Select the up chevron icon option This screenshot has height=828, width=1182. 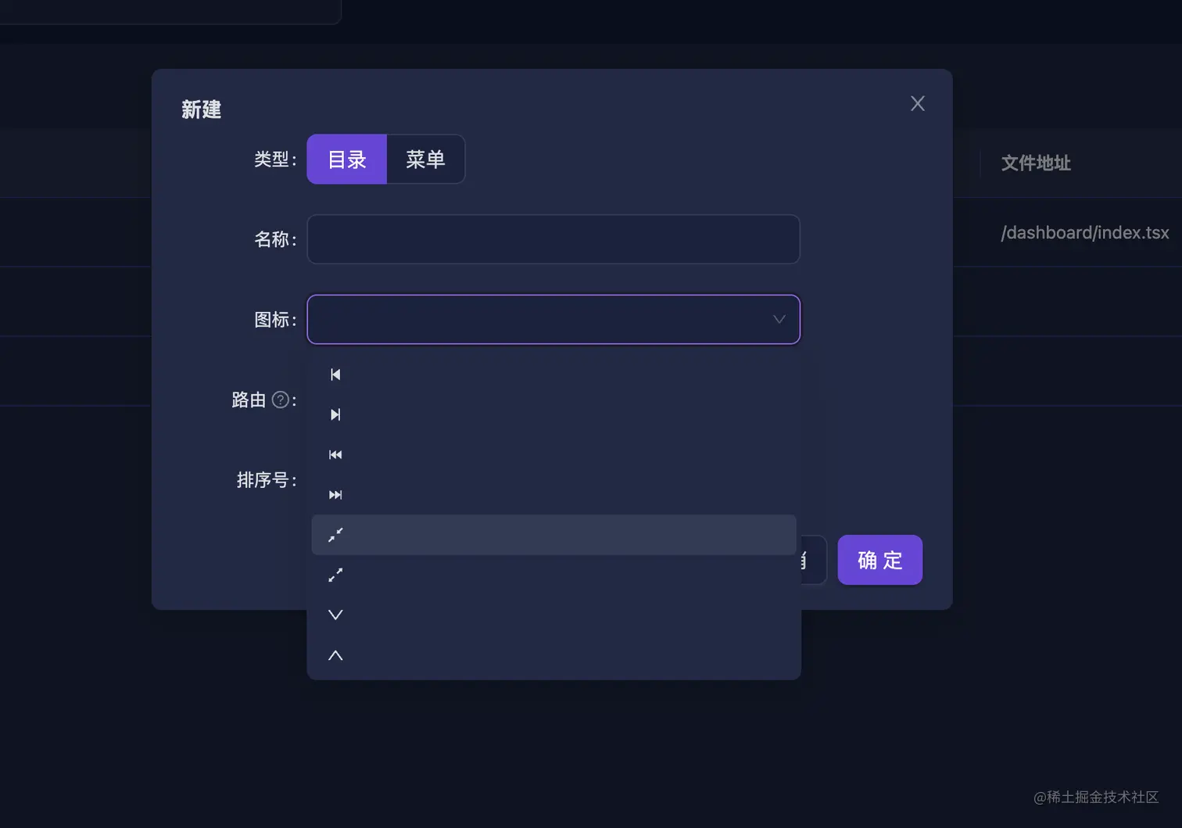553,655
